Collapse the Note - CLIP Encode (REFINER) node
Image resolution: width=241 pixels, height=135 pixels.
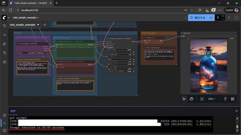[x=58, y=79]
